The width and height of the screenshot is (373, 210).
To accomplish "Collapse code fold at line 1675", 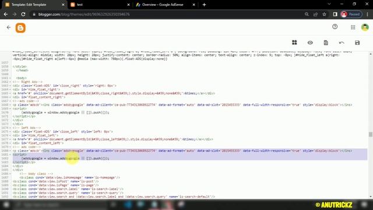I will [x=10, y=132].
